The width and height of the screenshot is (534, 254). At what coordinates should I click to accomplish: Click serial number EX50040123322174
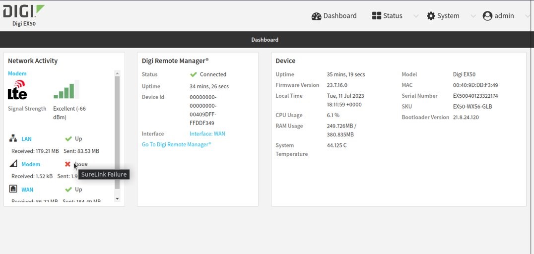coord(475,96)
